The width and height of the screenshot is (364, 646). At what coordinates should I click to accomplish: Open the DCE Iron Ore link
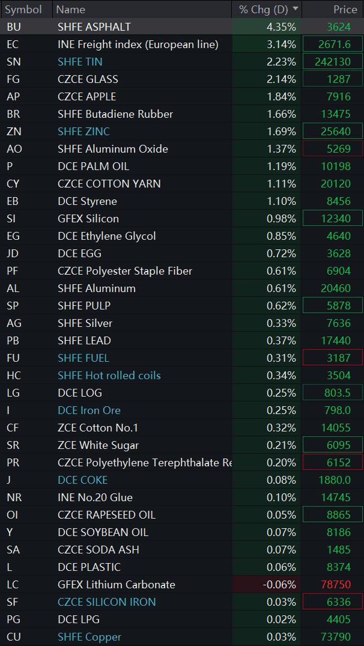[x=89, y=410]
